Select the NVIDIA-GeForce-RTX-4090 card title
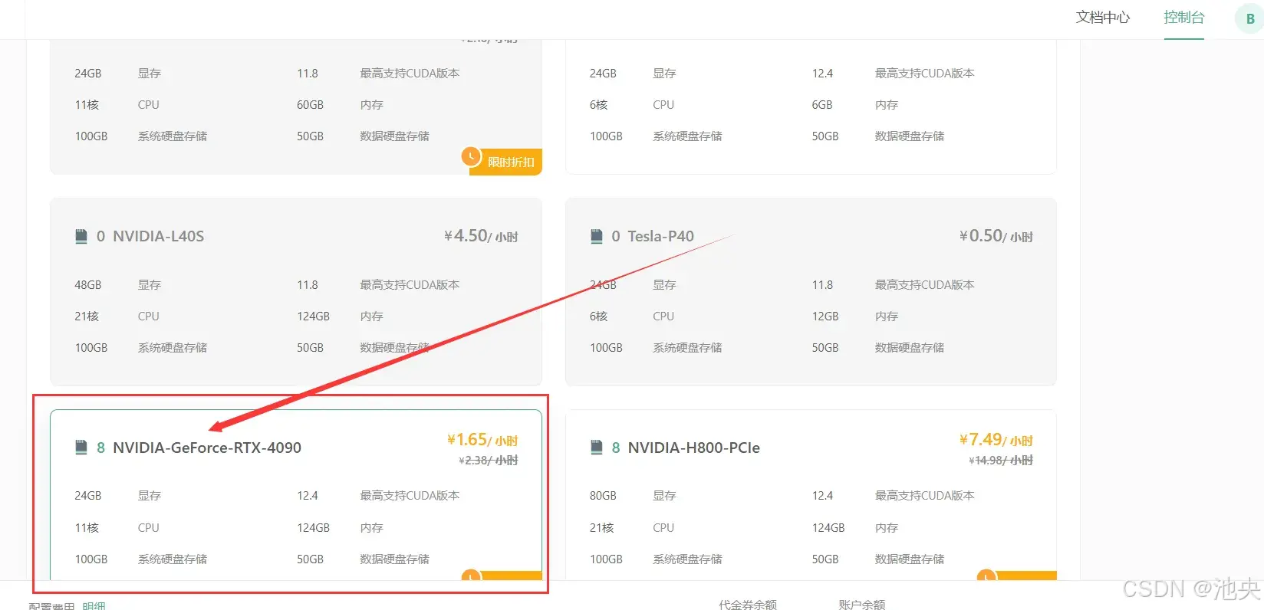 click(207, 448)
